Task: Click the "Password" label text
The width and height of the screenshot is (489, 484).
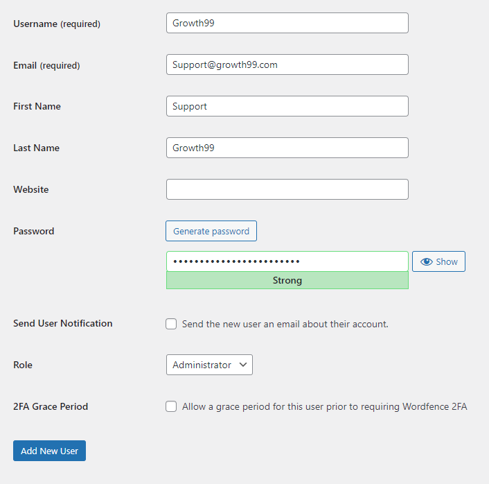Action: click(x=33, y=231)
